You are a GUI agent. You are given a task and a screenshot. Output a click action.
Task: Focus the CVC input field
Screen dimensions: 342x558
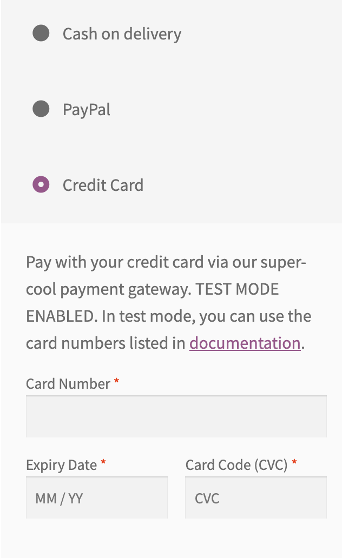pyautogui.click(x=255, y=498)
